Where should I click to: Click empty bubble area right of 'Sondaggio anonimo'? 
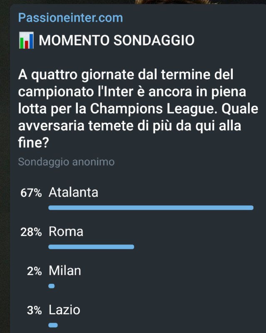click(x=187, y=162)
